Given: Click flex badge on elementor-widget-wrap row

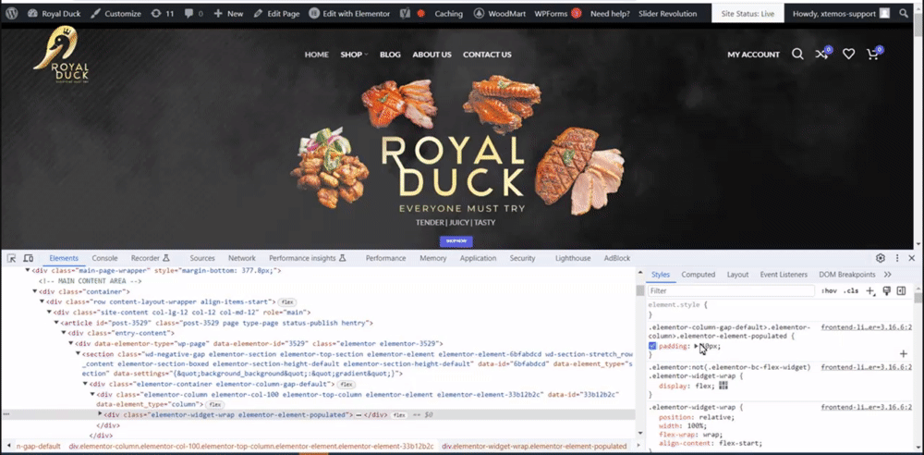Looking at the screenshot, I should [x=399, y=415].
